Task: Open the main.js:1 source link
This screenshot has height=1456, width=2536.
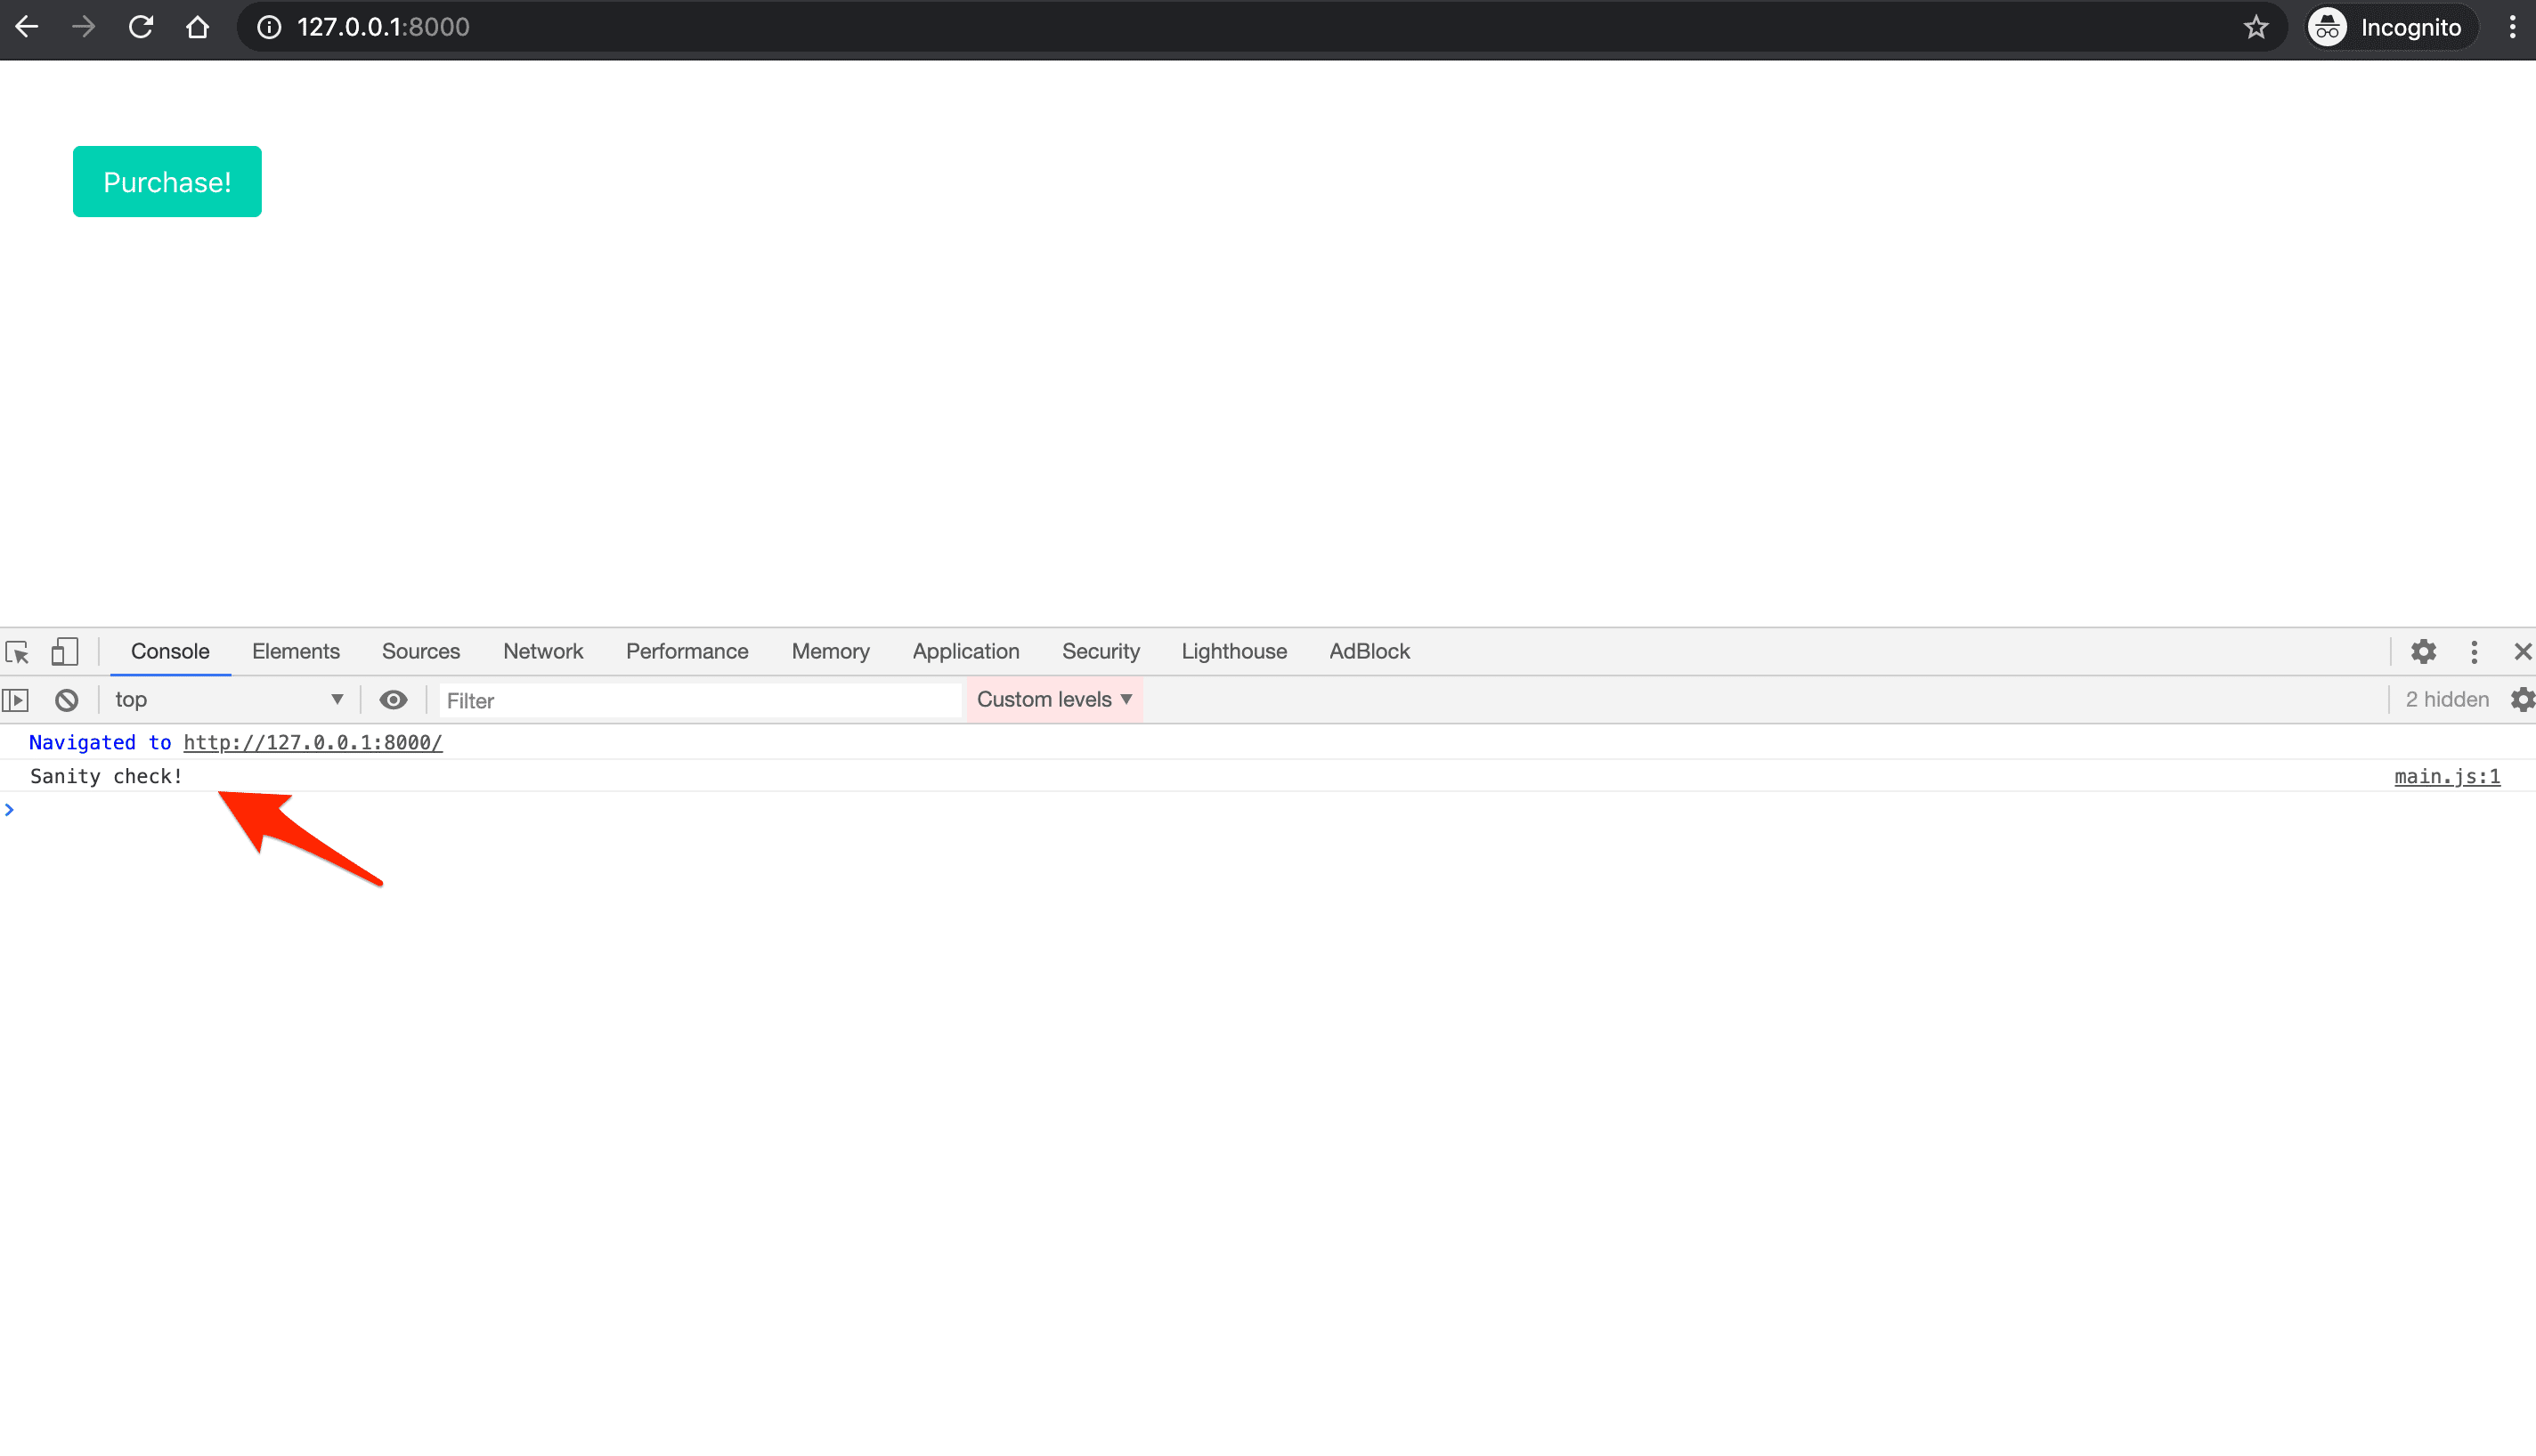Action: [2447, 777]
